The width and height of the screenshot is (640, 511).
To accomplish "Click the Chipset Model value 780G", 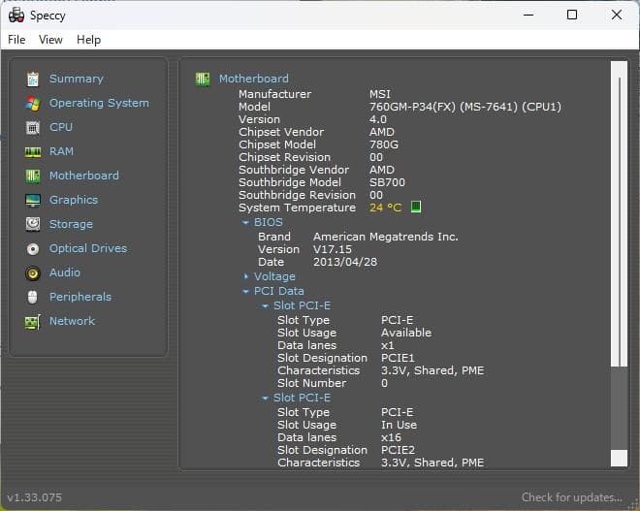I will (x=384, y=144).
